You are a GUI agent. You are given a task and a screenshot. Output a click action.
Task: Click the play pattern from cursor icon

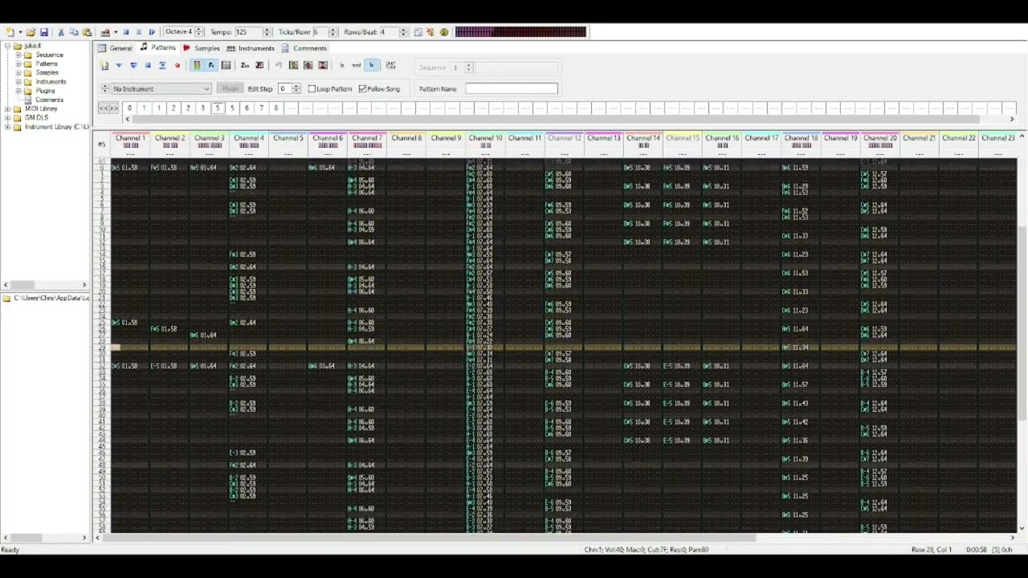tap(119, 65)
